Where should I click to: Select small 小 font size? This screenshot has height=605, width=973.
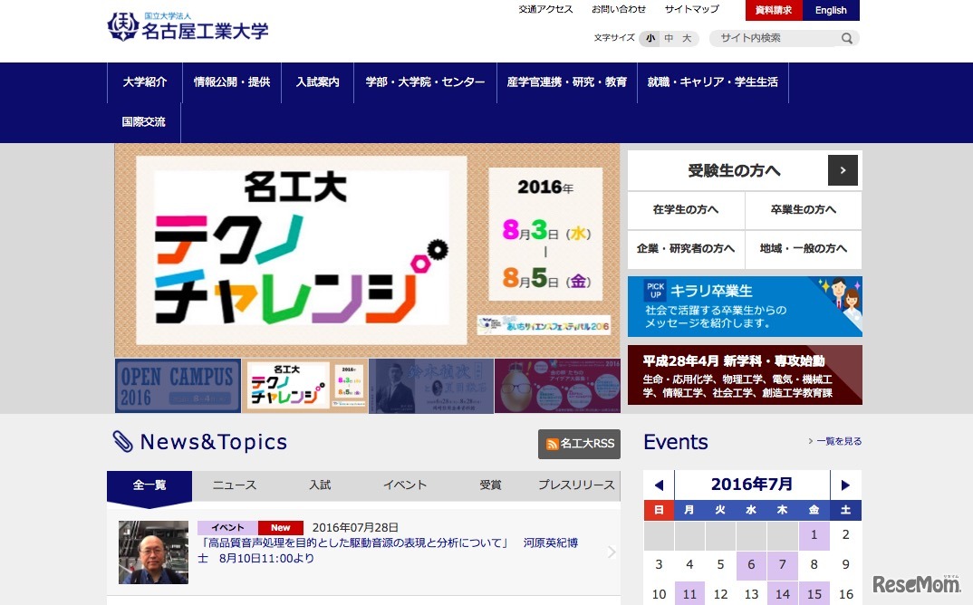pyautogui.click(x=650, y=38)
